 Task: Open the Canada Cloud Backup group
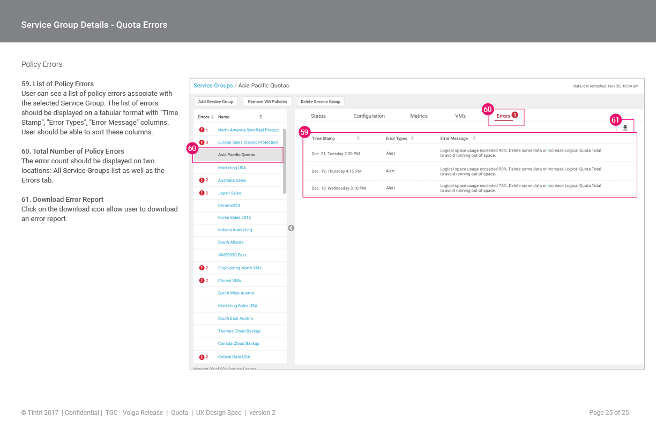(x=238, y=343)
